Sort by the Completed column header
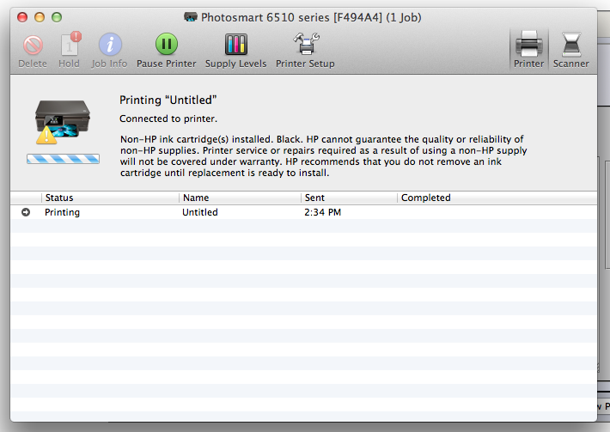 [497, 198]
